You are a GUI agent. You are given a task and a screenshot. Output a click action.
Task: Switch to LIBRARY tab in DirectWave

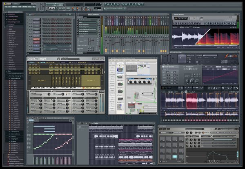(63, 62)
